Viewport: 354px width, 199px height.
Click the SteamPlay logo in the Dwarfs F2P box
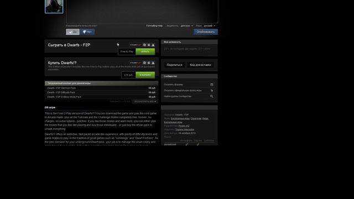tap(136, 45)
